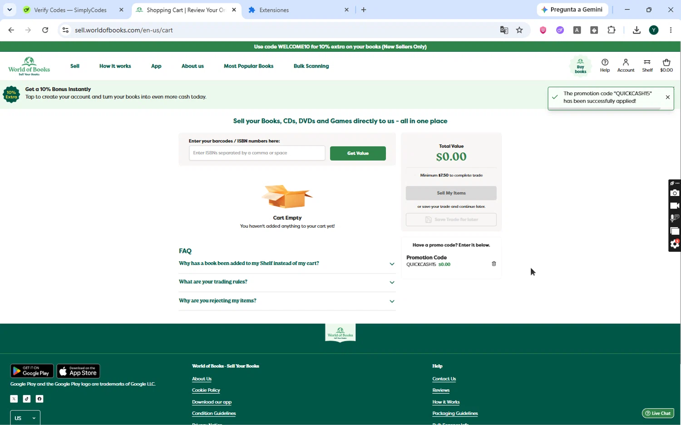Remove the QUICKCASH15 promo code with the trash icon
The height and width of the screenshot is (425, 681).
pos(494,264)
